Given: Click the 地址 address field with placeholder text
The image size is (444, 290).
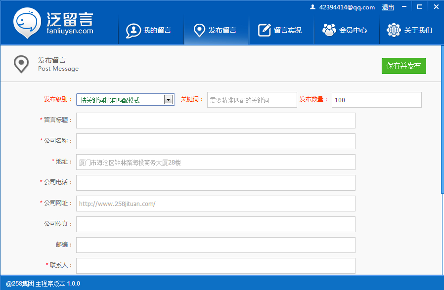Looking at the screenshot, I should click(216, 162).
